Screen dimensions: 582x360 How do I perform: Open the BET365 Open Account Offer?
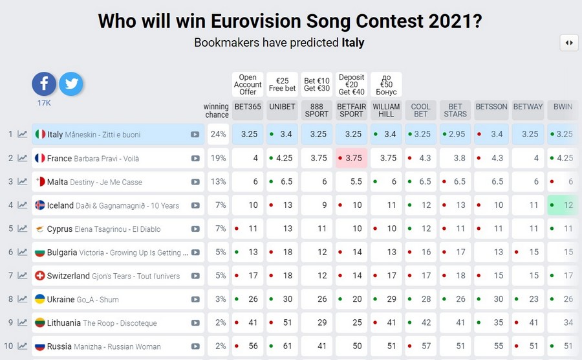pos(248,85)
